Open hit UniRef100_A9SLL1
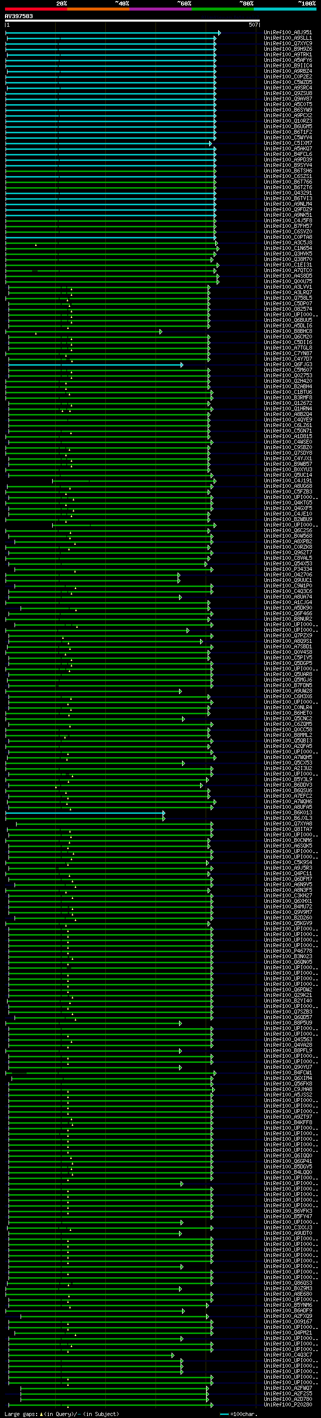Image resolution: width=321 pixels, height=1418 pixels. (288, 38)
